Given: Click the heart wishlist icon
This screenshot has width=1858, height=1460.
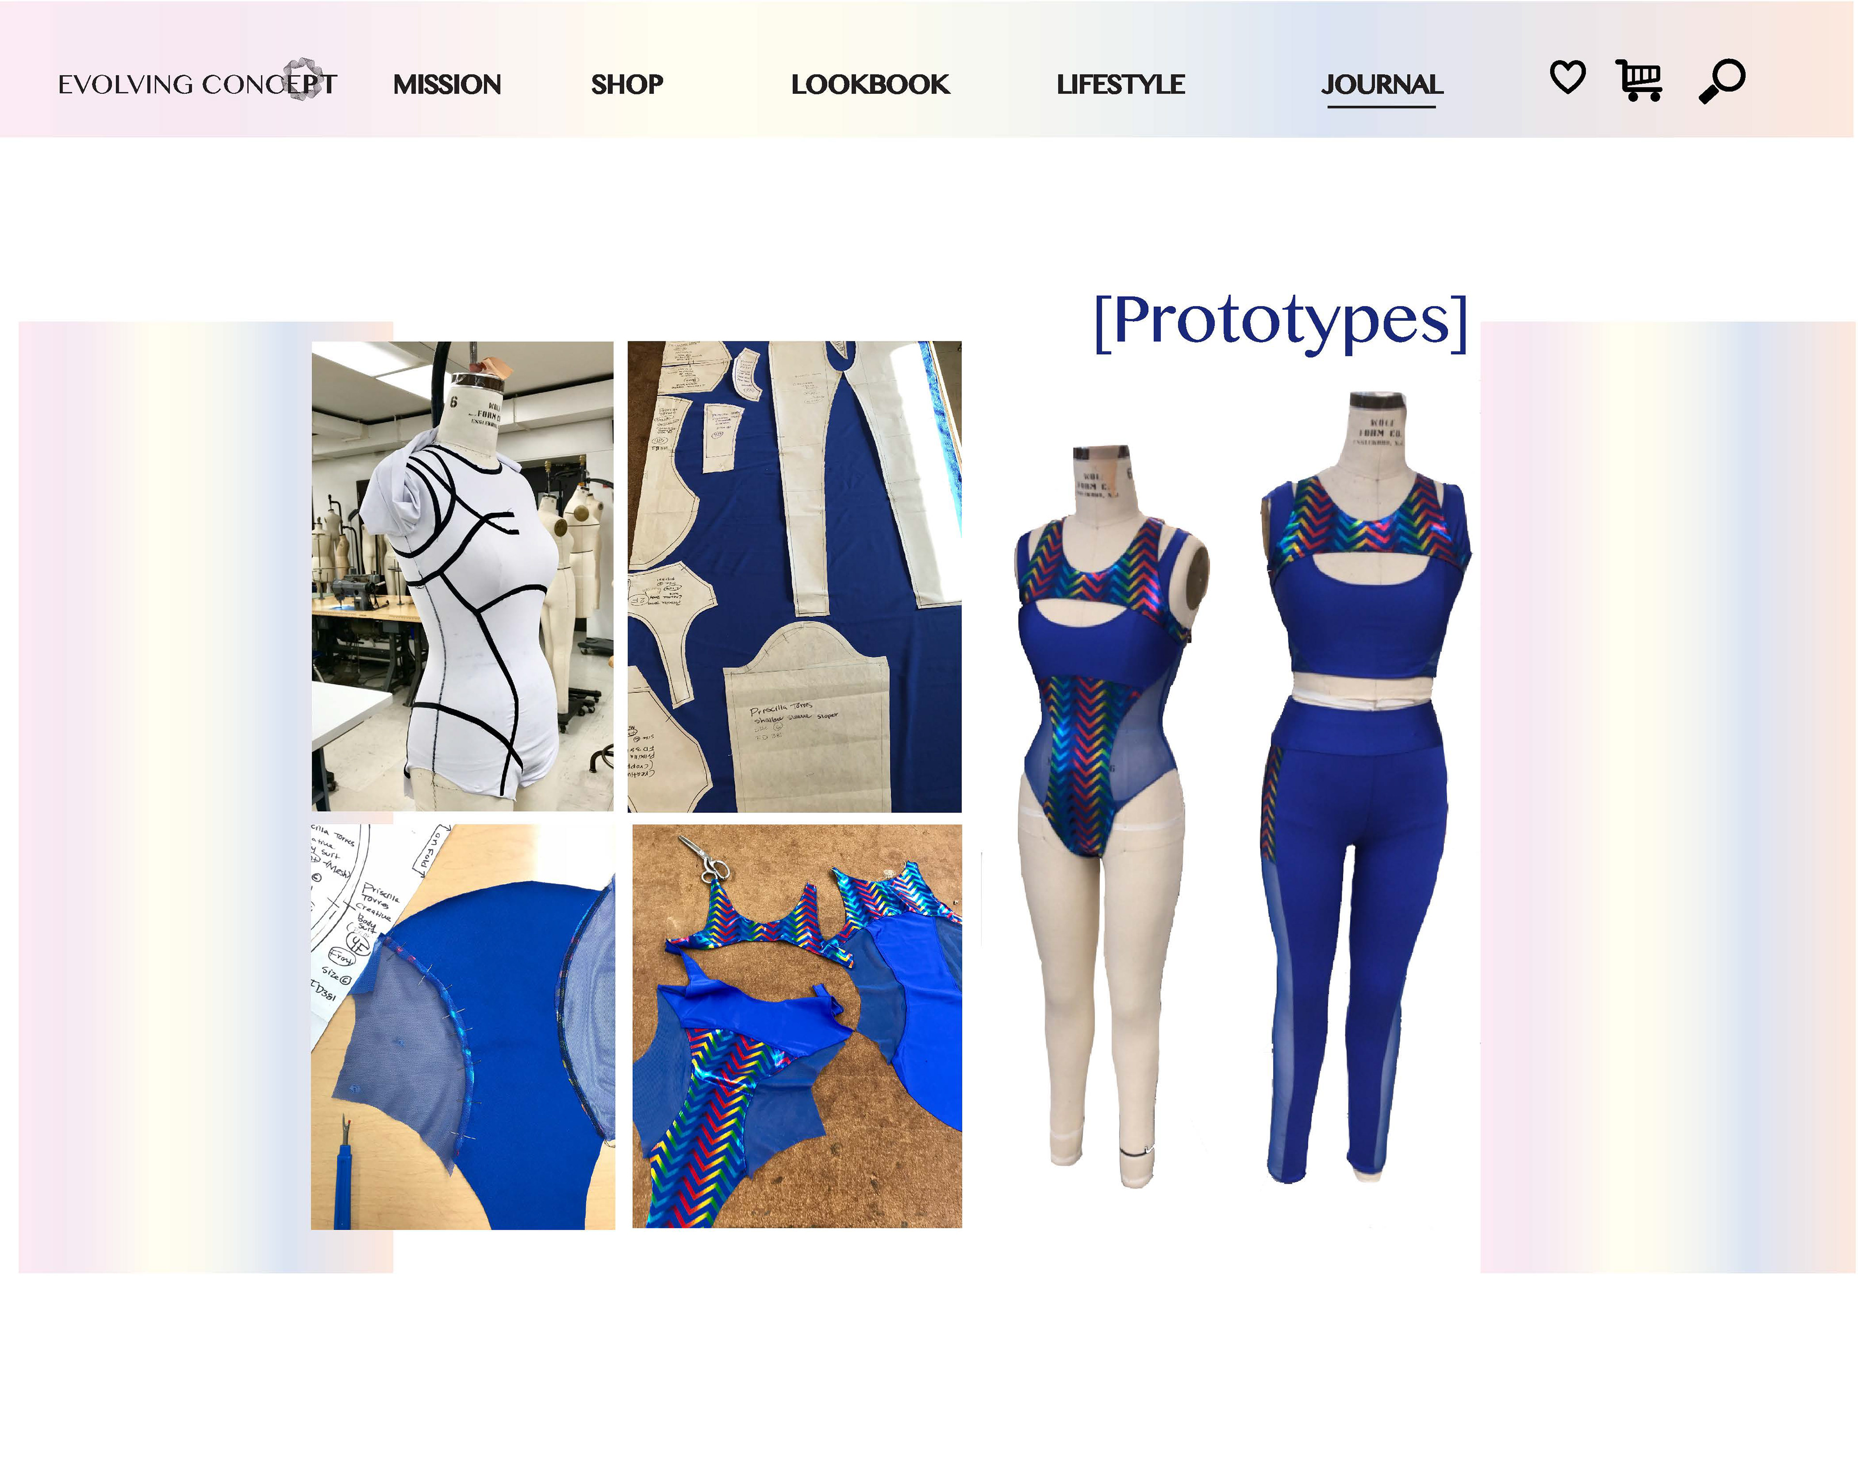Looking at the screenshot, I should (x=1567, y=78).
